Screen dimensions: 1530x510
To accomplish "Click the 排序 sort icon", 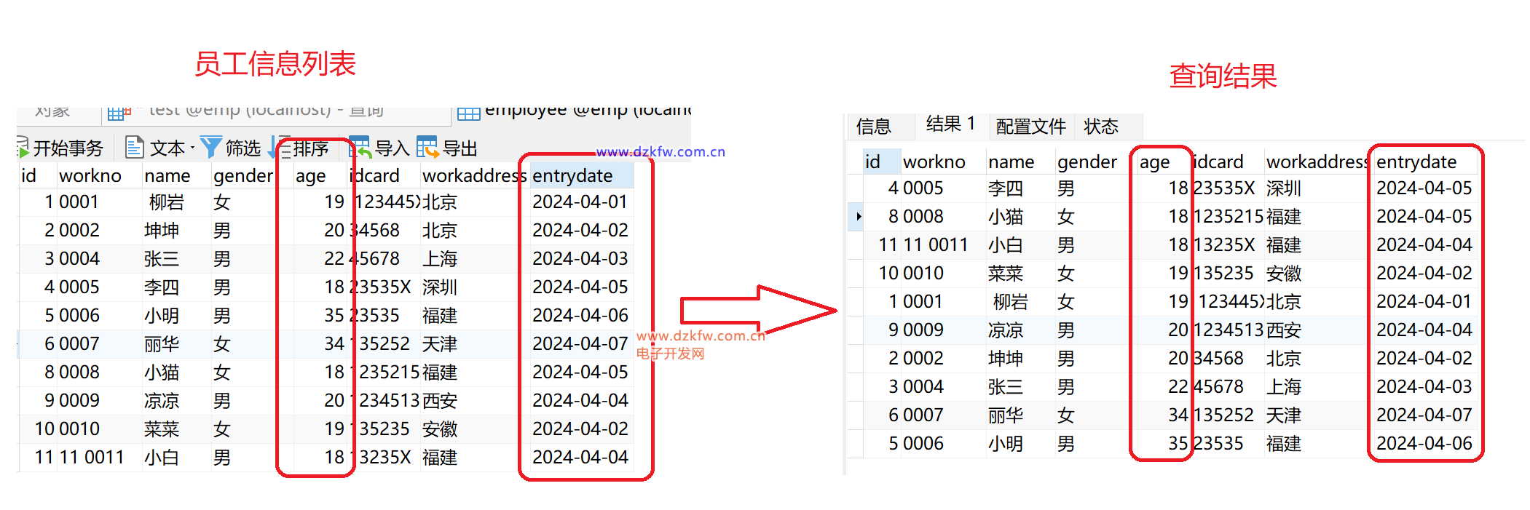I will [280, 147].
